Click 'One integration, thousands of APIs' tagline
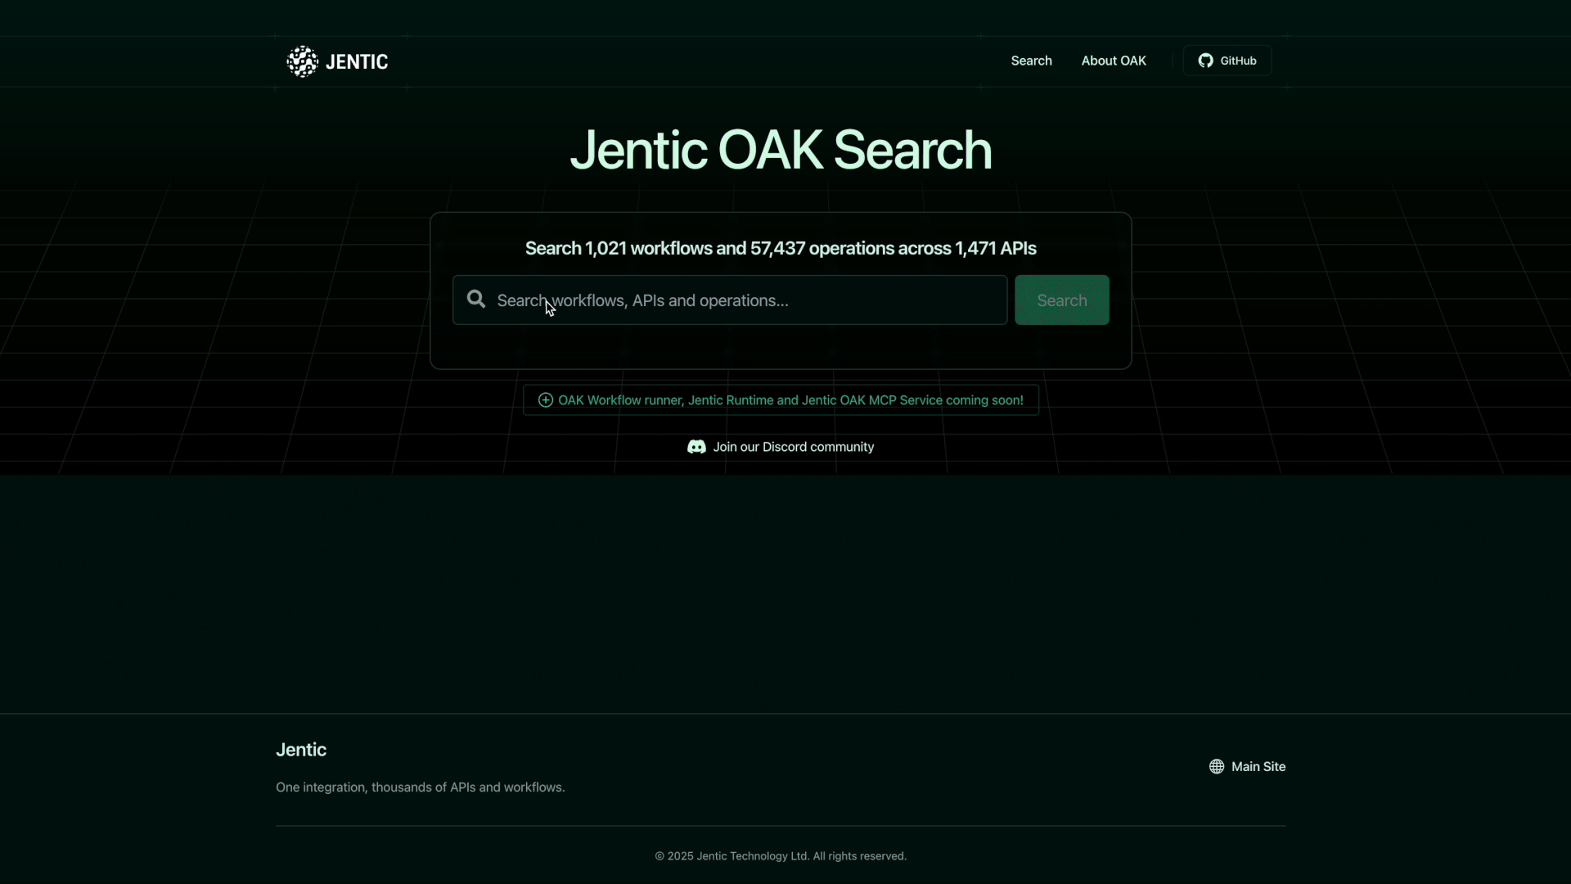Screen dimensions: 1571x884 coord(421,787)
